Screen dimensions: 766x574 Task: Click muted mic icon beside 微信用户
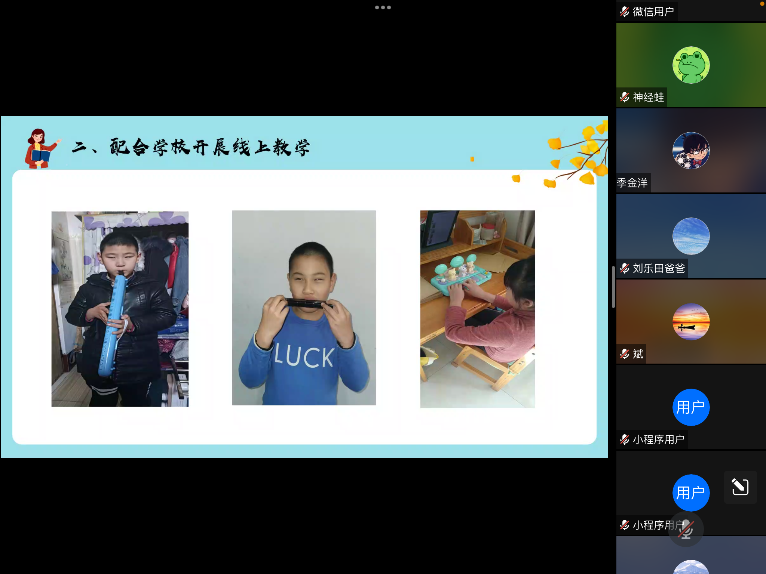(x=624, y=12)
